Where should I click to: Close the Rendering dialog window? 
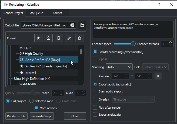tap(171, 4)
